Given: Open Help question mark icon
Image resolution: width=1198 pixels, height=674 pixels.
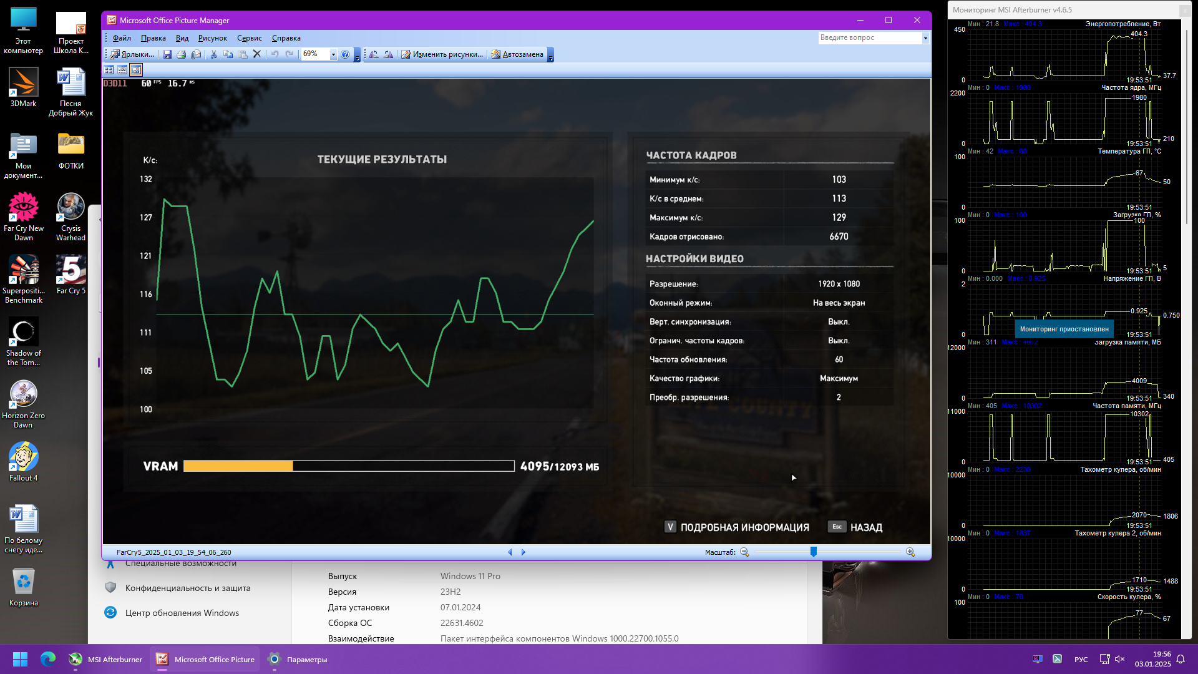Looking at the screenshot, I should 345,54.
